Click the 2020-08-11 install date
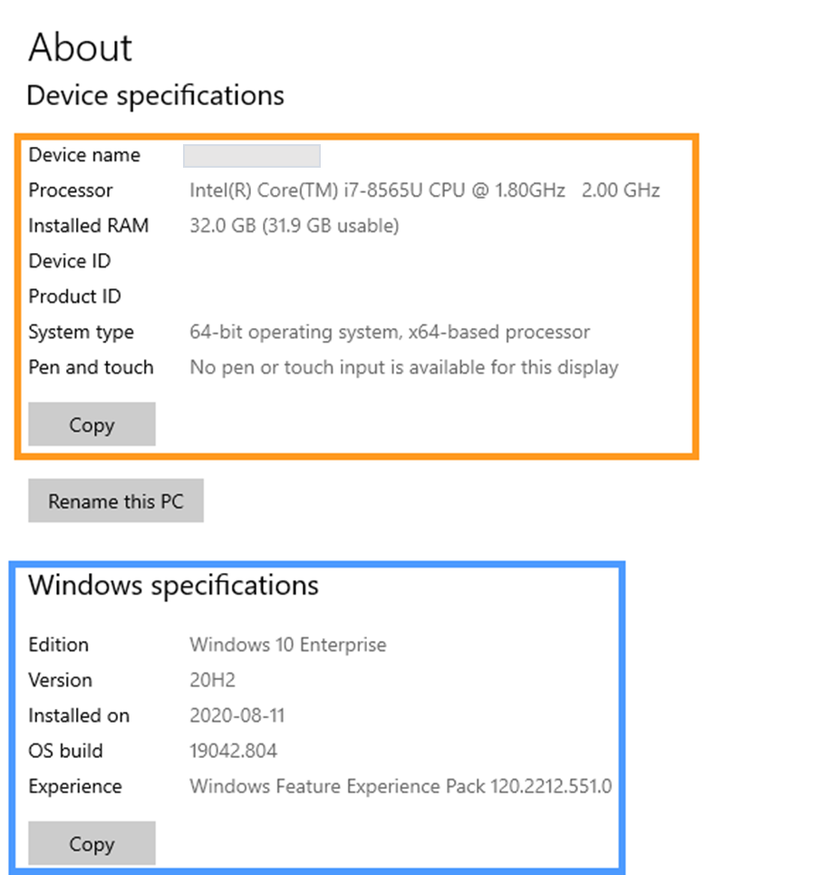Screen dimensions: 821x875 237,715
